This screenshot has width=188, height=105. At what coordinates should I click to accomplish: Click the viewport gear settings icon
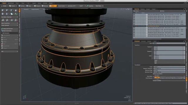(x=129, y=9)
